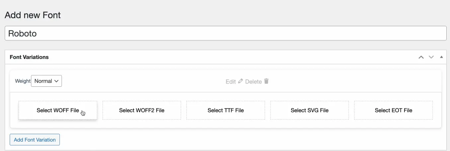The image size is (450, 151).
Task: Click the Add new Font heading
Action: [33, 15]
